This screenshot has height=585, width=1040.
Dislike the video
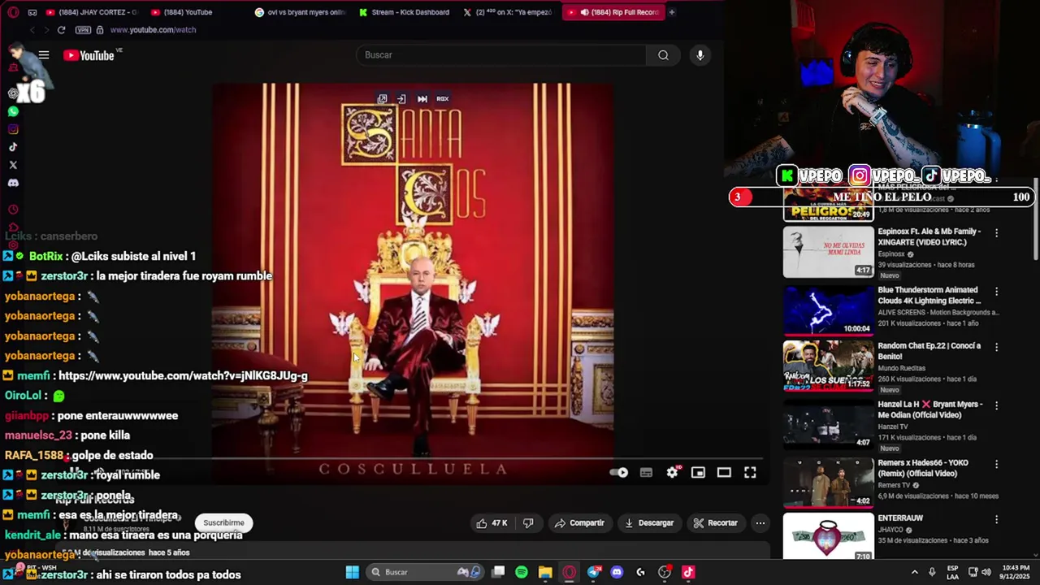[x=528, y=523]
